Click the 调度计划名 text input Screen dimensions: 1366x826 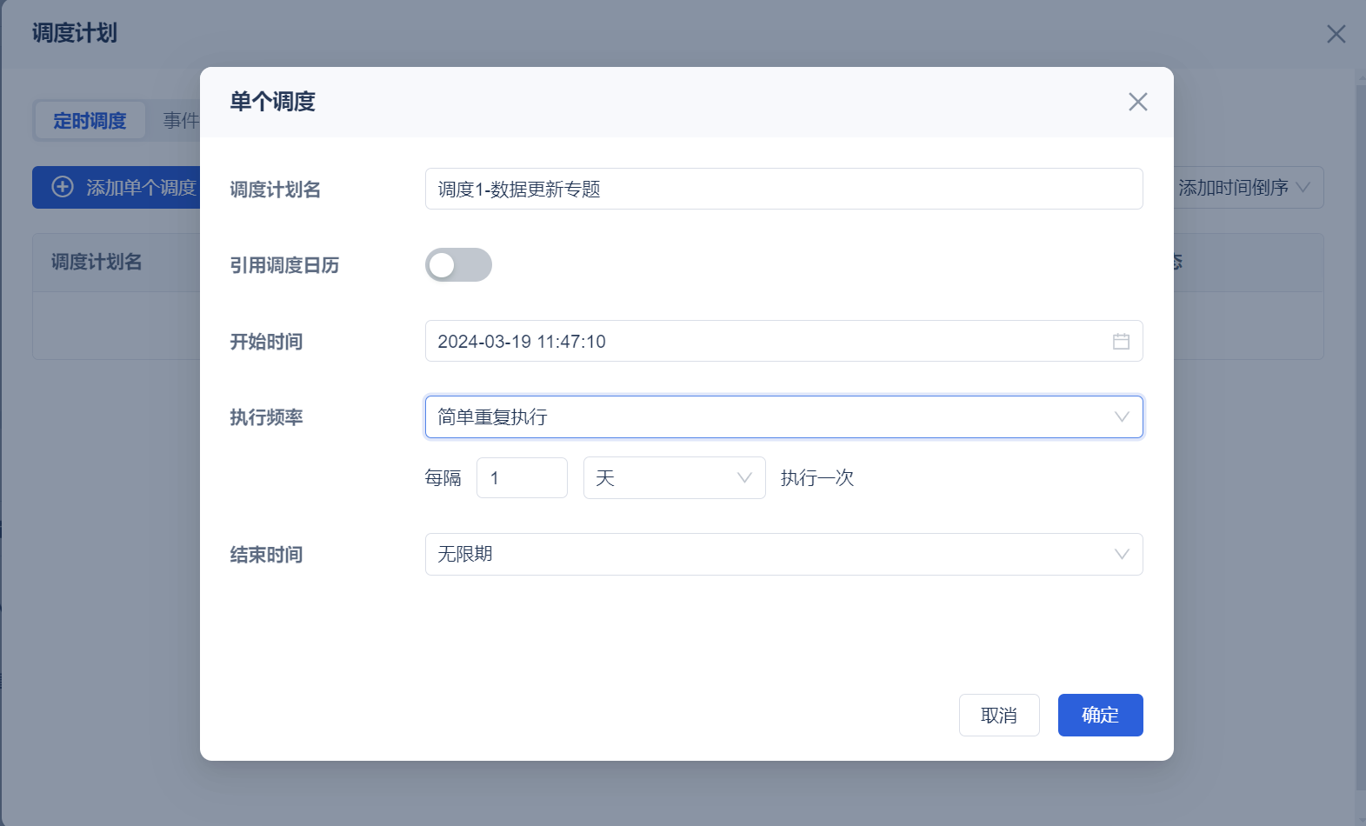(x=783, y=190)
